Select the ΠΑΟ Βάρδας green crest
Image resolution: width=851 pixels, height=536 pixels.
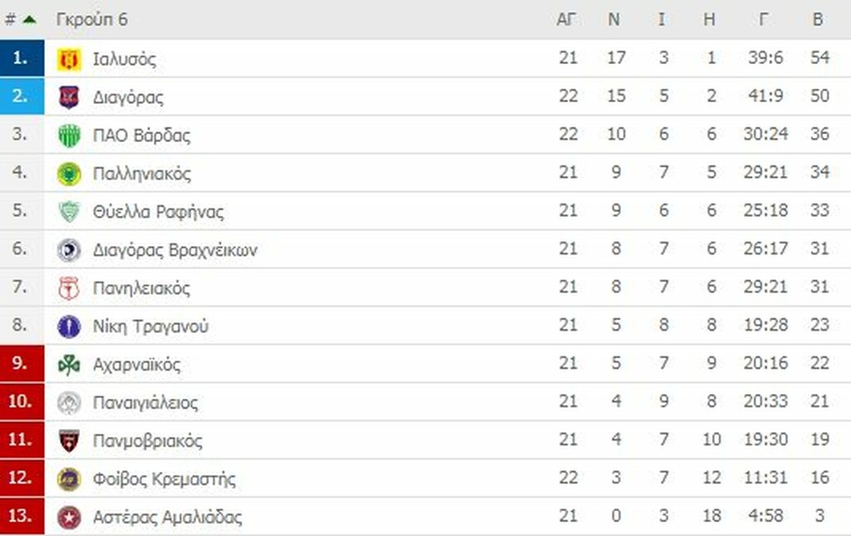coord(70,135)
